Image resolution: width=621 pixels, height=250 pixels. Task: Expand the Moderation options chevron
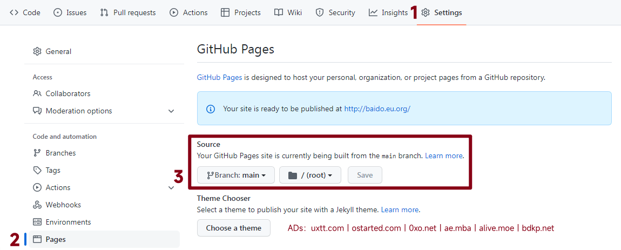click(x=171, y=111)
